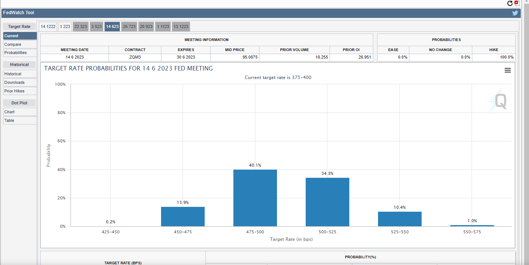
Task: Click the 14 6 2023 meeting date cell
Action: point(75,57)
